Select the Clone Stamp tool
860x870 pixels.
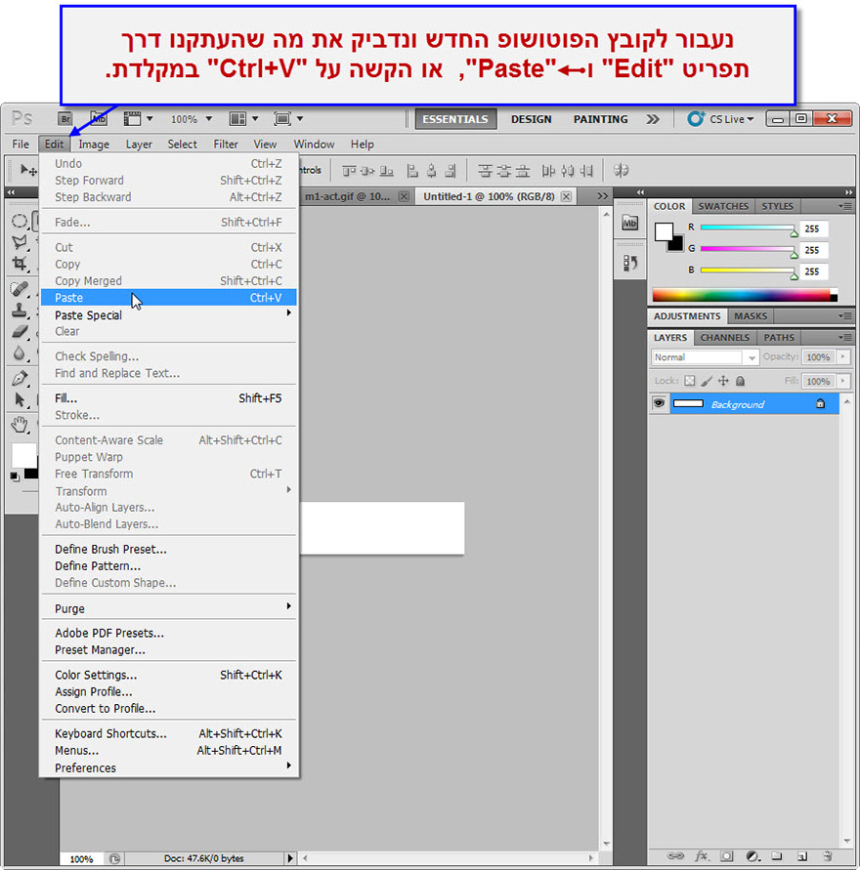point(20,311)
